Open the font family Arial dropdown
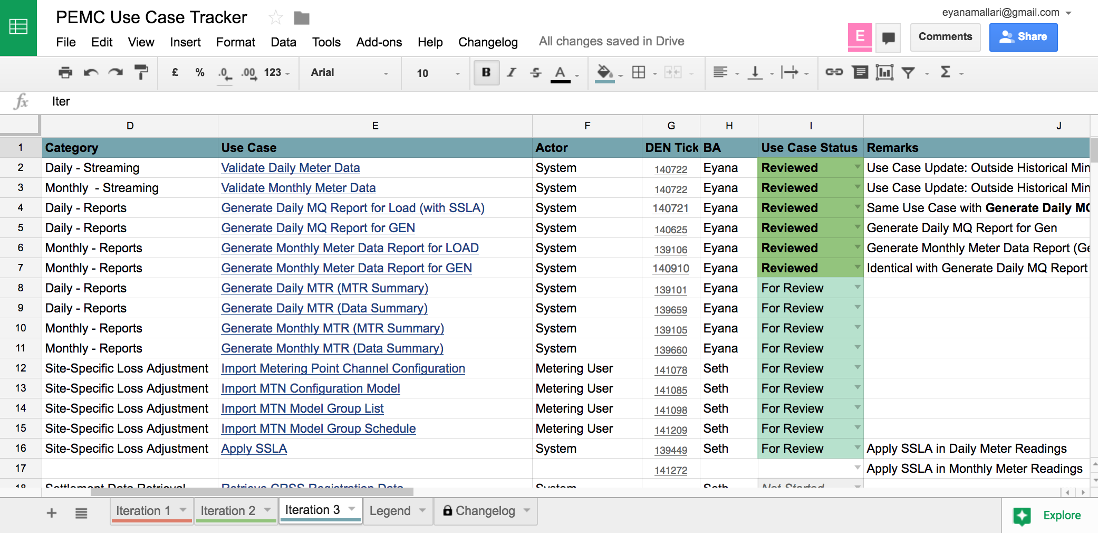 tap(350, 73)
